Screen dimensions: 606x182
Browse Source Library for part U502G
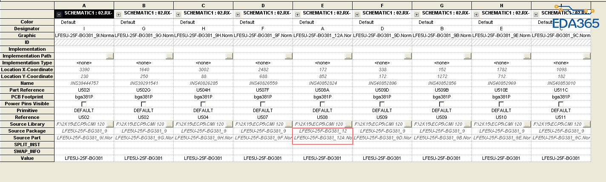[x=169, y=124]
